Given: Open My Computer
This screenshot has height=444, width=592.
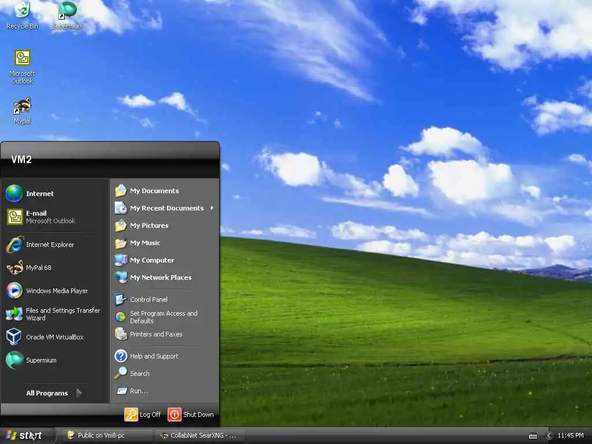Looking at the screenshot, I should click(165, 261).
